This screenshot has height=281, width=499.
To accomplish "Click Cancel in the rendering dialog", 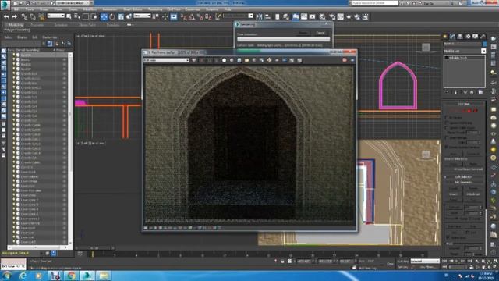I will point(320,33).
